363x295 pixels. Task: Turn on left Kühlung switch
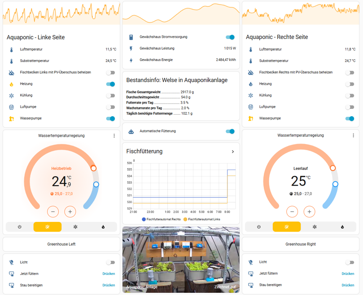pos(111,95)
